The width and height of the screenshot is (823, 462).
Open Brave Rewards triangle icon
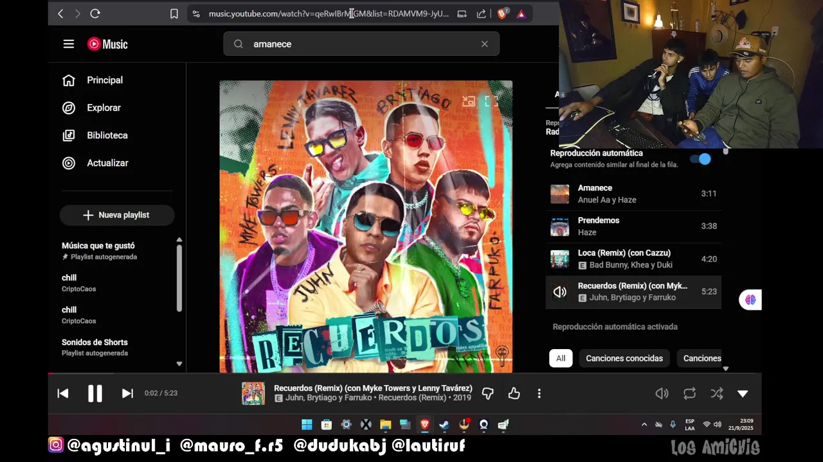tap(521, 13)
